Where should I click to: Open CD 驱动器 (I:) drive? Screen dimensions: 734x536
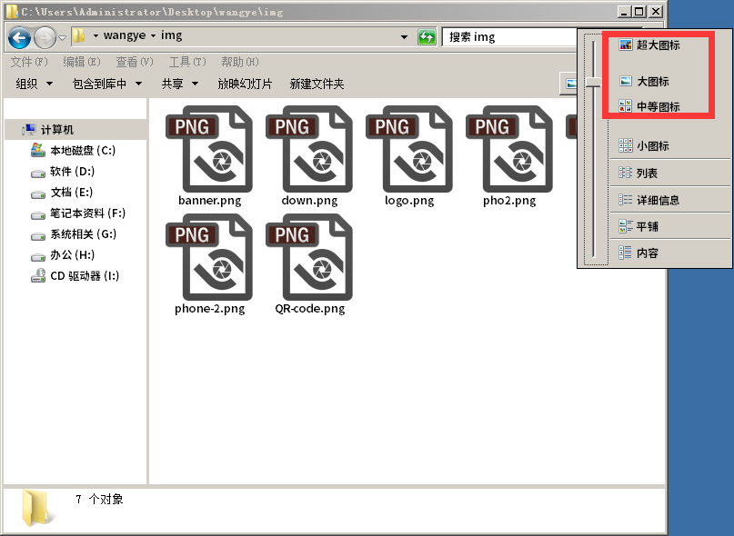coord(84,276)
